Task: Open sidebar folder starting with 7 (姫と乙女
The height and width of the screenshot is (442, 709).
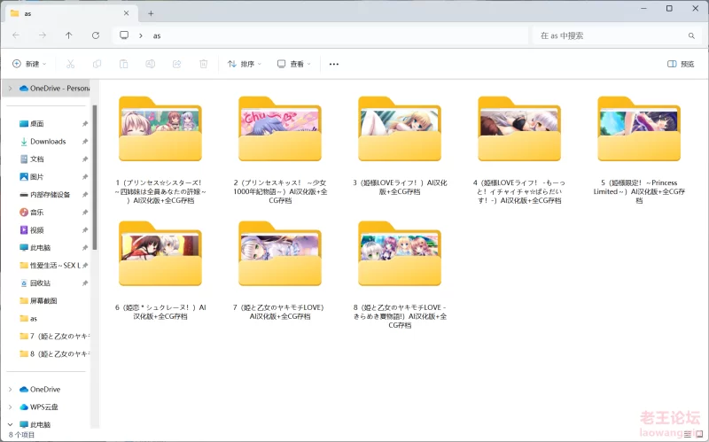Action: pyautogui.click(x=54, y=337)
